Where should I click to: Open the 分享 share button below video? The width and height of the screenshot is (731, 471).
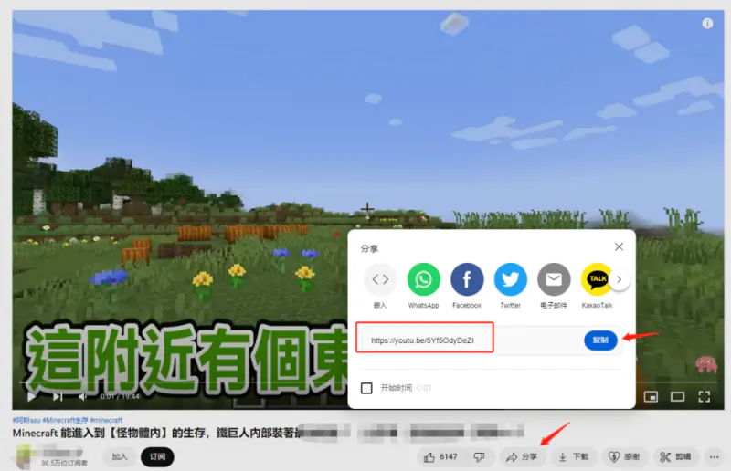[523, 456]
